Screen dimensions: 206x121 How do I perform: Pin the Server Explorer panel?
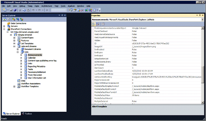click(62, 15)
